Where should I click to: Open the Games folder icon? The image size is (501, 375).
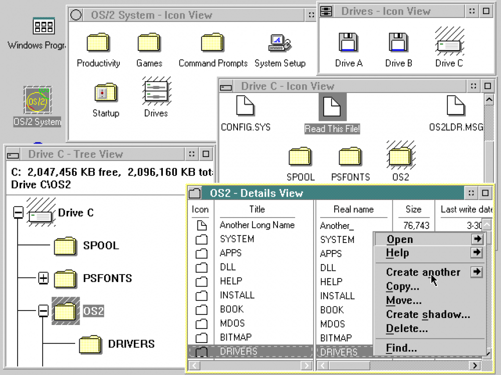click(x=149, y=43)
